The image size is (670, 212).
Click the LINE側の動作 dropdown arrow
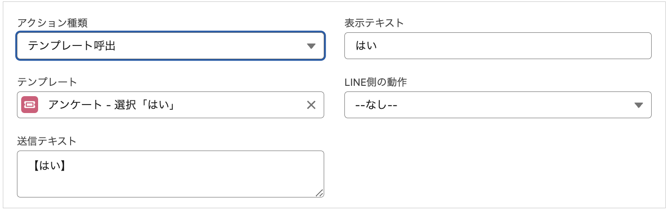pos(638,105)
